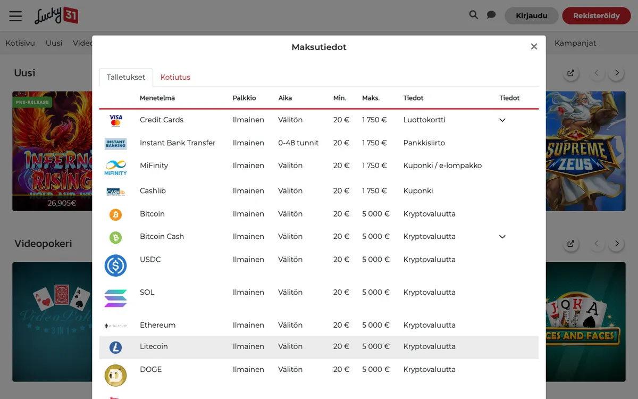Open Uusi section in new view icon
The height and width of the screenshot is (399, 638).
pyautogui.click(x=570, y=73)
